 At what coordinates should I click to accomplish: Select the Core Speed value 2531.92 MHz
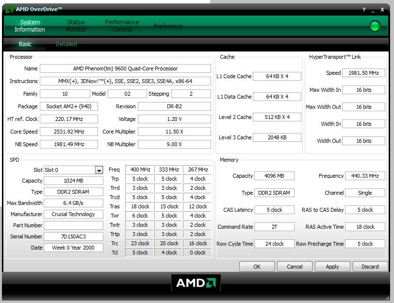(69, 132)
